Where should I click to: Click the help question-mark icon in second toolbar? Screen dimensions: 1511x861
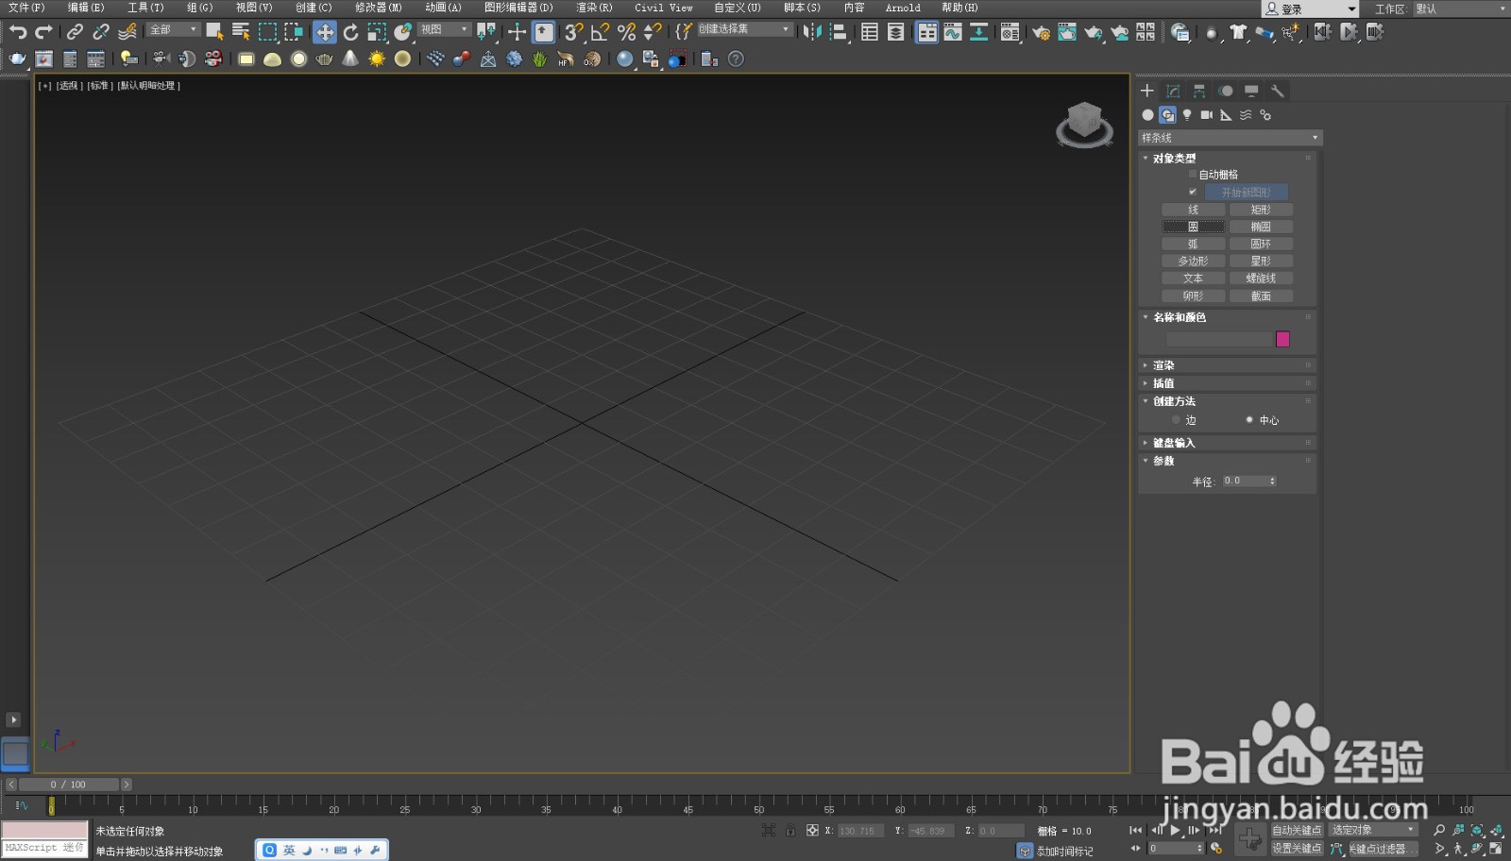[736, 59]
